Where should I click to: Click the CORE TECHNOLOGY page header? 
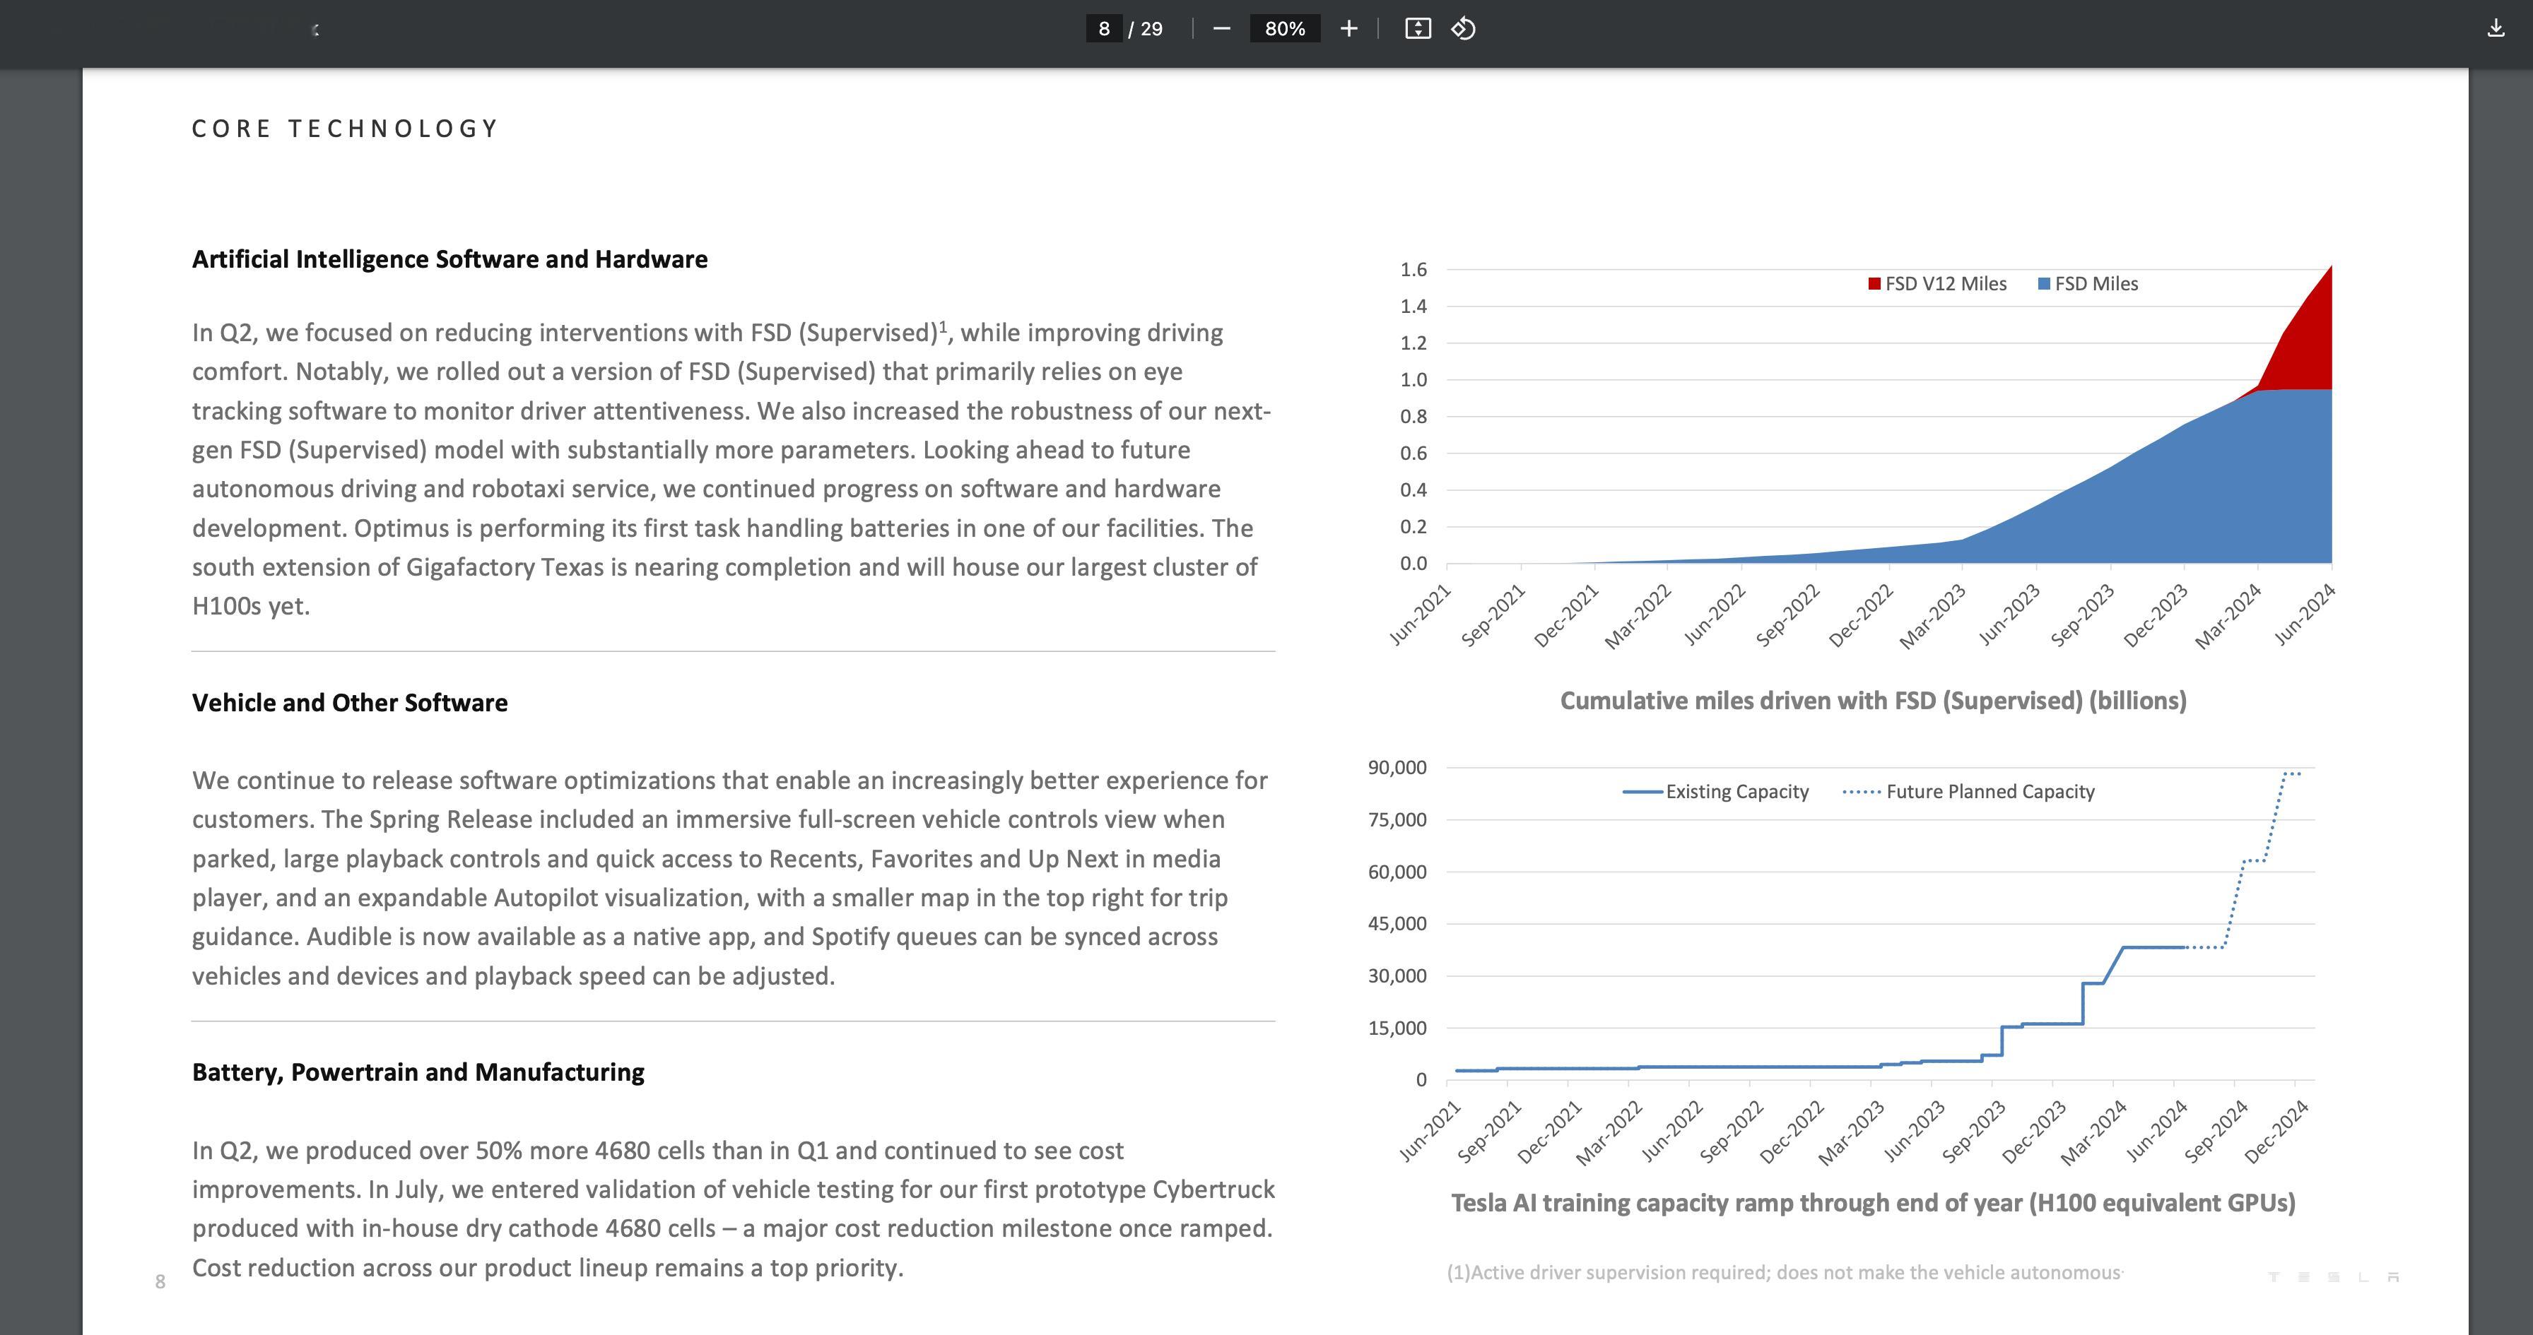tap(345, 129)
